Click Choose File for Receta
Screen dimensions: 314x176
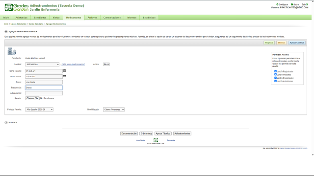click(x=32, y=98)
